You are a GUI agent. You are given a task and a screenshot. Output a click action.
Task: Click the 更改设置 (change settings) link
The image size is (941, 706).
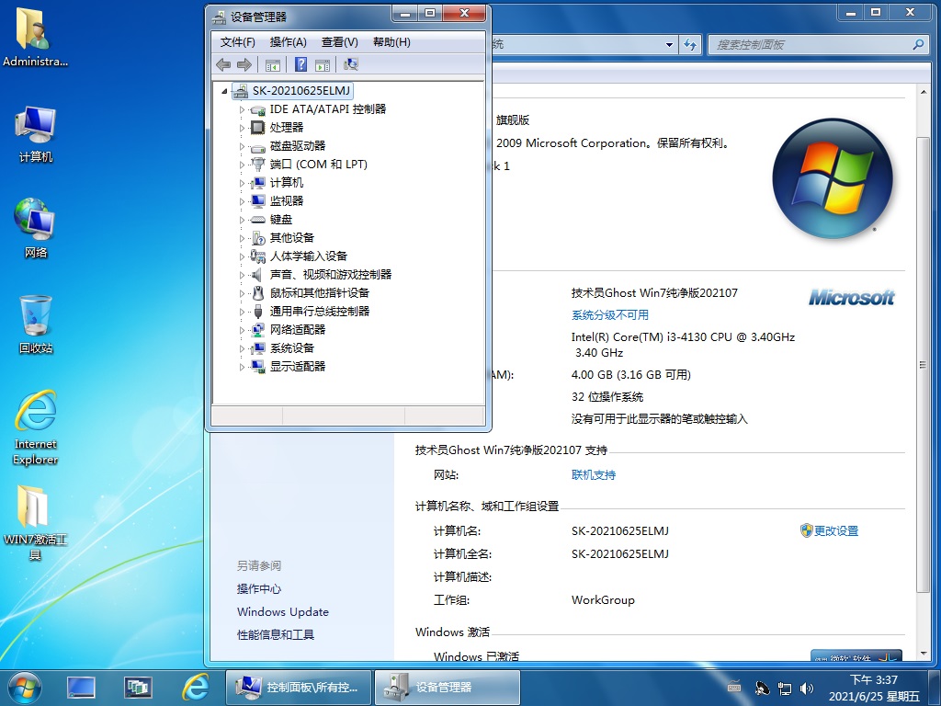(835, 531)
